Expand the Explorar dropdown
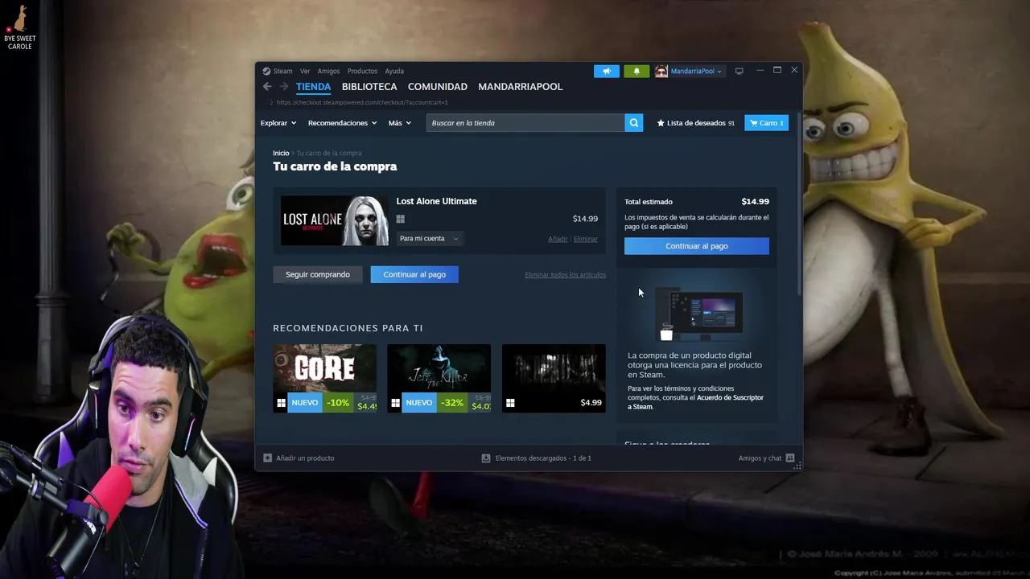Viewport: 1030px width, 579px height. tap(278, 123)
